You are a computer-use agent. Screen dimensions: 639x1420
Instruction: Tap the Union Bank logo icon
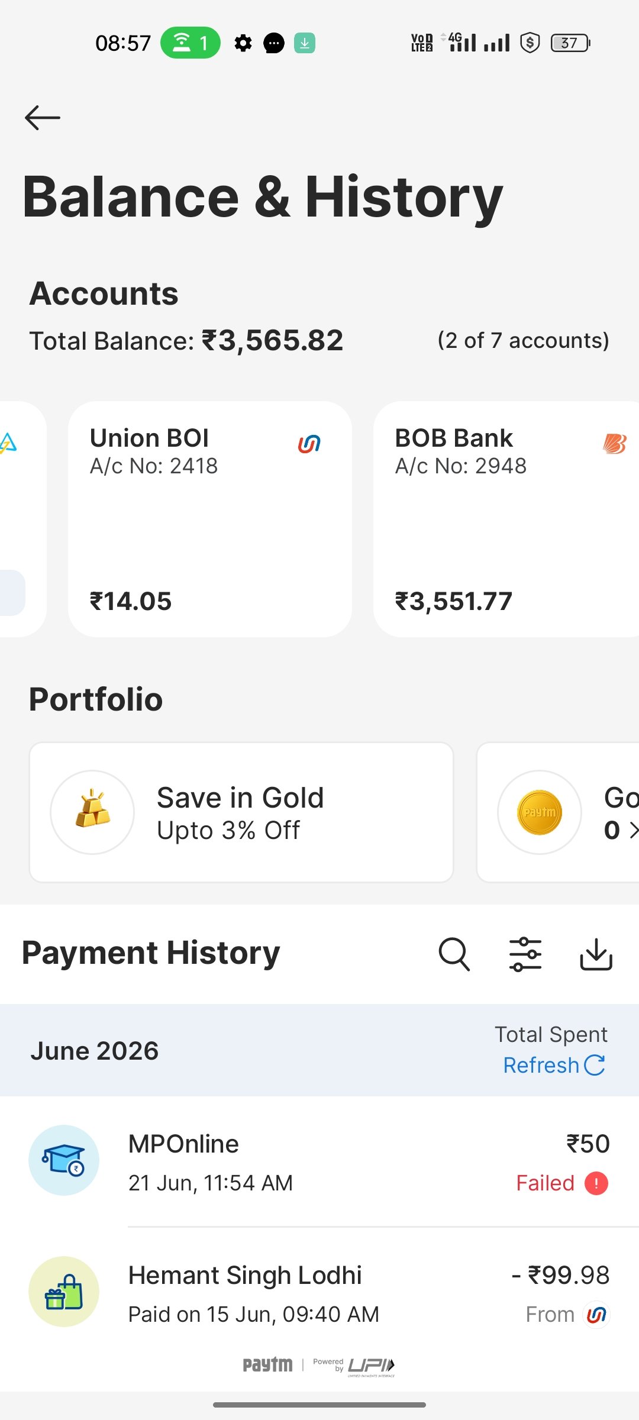point(309,443)
